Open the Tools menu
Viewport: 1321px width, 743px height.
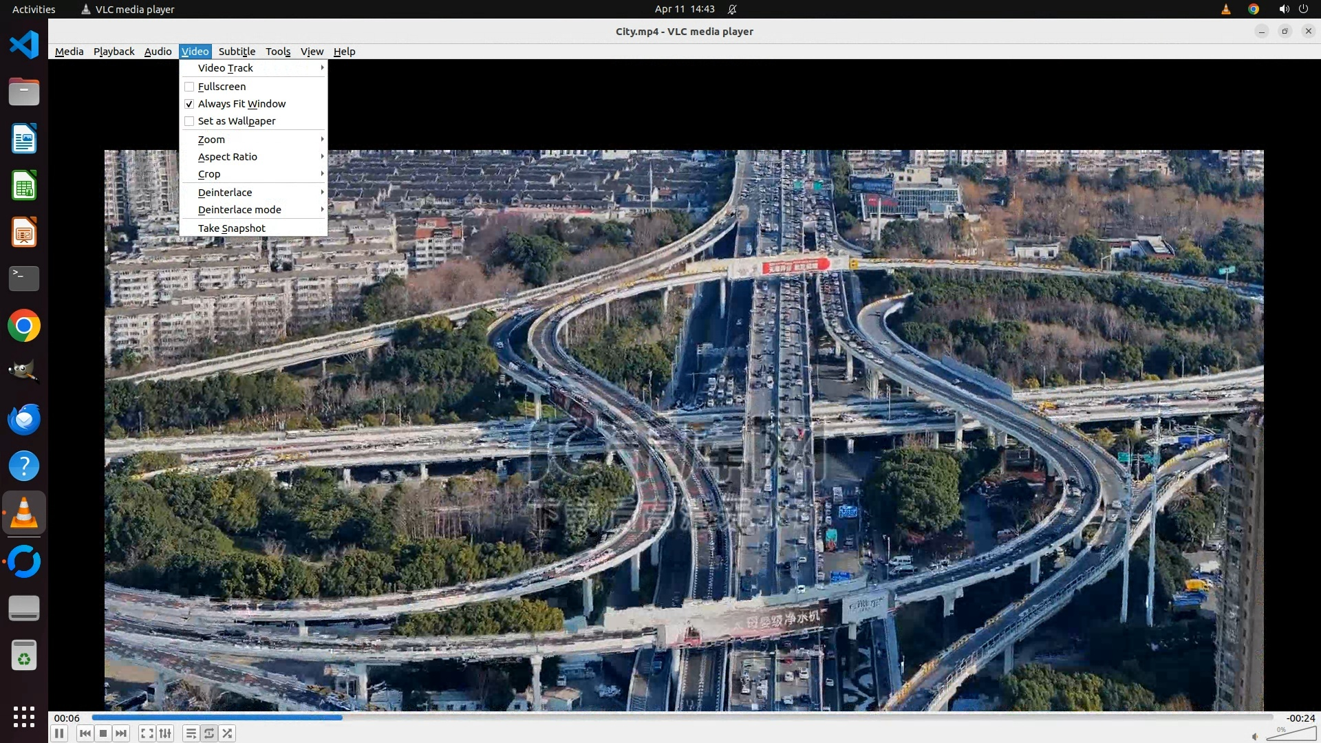(278, 52)
